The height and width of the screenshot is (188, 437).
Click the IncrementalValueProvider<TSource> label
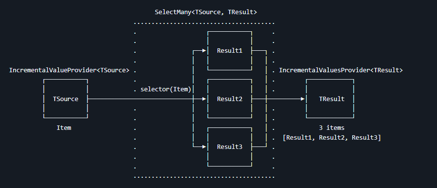(69, 70)
